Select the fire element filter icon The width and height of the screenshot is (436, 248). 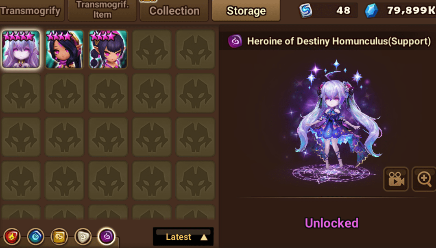[12, 236]
